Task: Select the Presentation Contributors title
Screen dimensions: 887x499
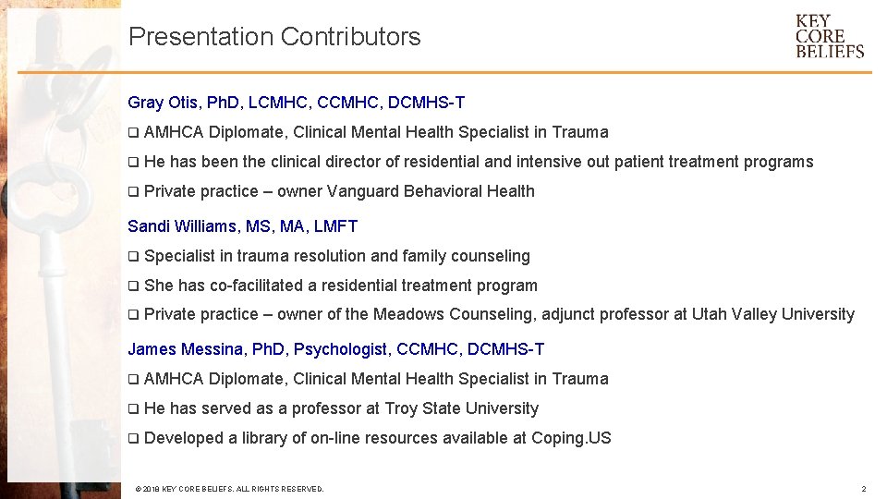Action: (274, 37)
